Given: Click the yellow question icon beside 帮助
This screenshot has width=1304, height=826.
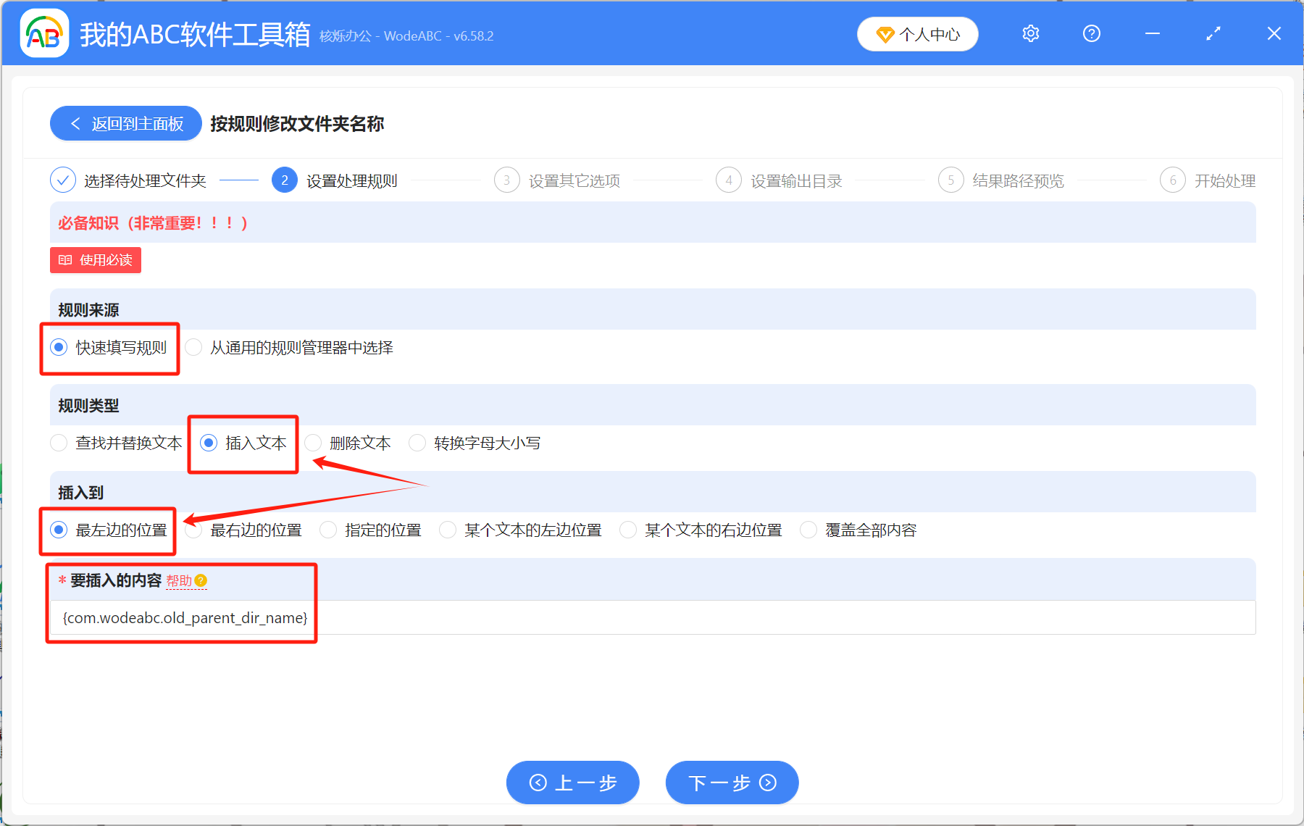Looking at the screenshot, I should pyautogui.click(x=202, y=580).
